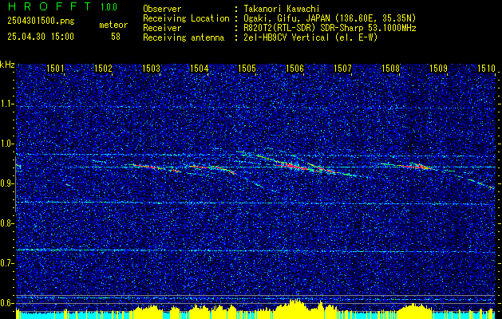Viewport: 502px width, 319px height.
Task: Click the 1.1 kHz axis label
Action: (6, 104)
